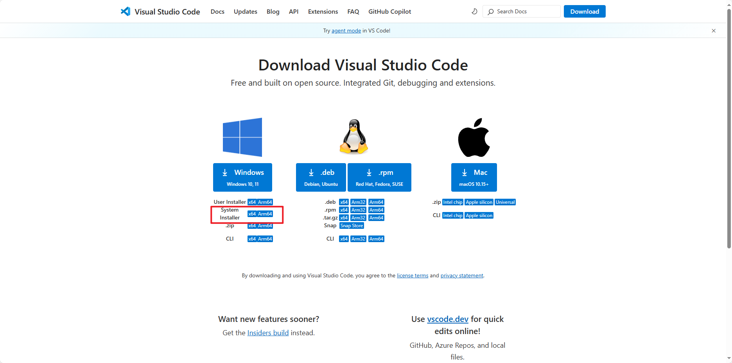The width and height of the screenshot is (732, 363).
Task: Select Linux .deb x64 download
Action: 344,202
